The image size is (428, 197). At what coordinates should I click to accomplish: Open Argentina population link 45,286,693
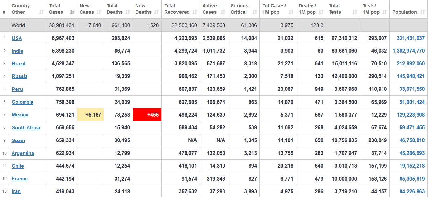click(x=412, y=153)
